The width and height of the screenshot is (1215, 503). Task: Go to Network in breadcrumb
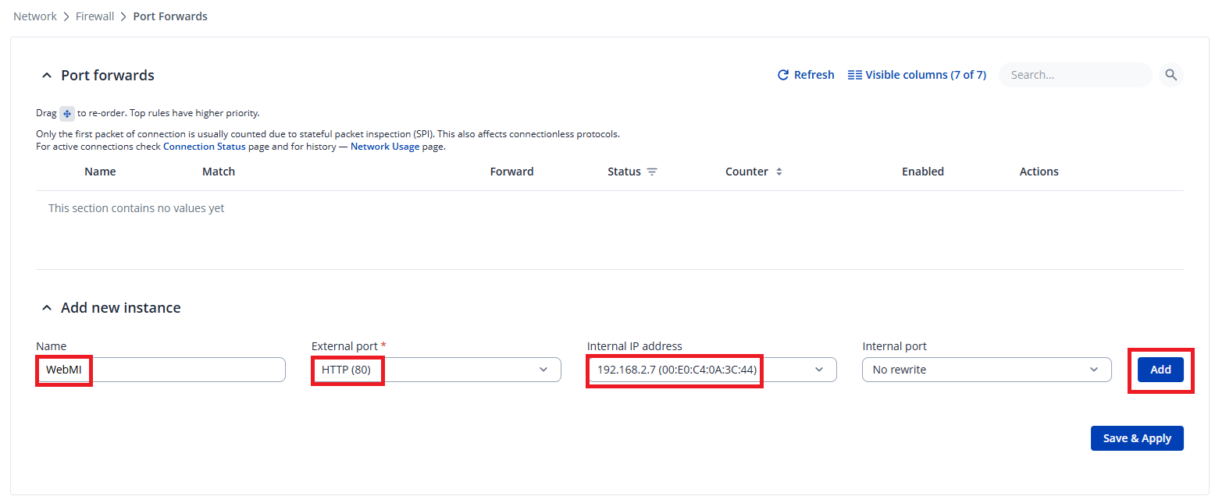tap(35, 16)
